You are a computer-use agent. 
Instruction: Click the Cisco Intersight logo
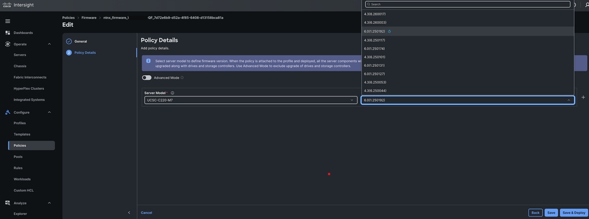(x=18, y=5)
